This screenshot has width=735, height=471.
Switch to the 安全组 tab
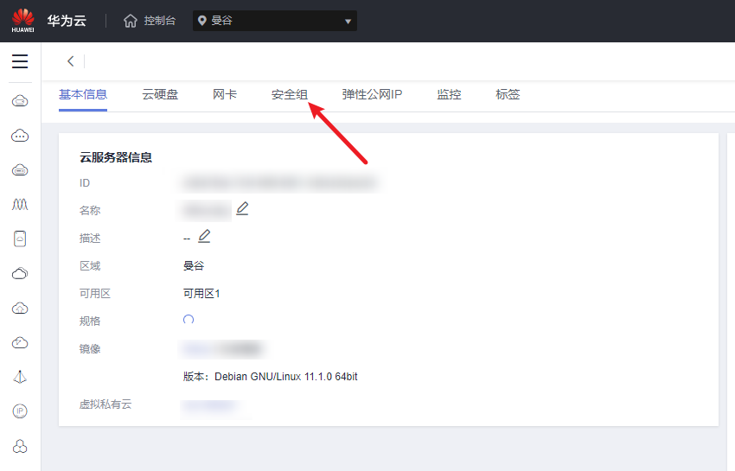tap(289, 94)
